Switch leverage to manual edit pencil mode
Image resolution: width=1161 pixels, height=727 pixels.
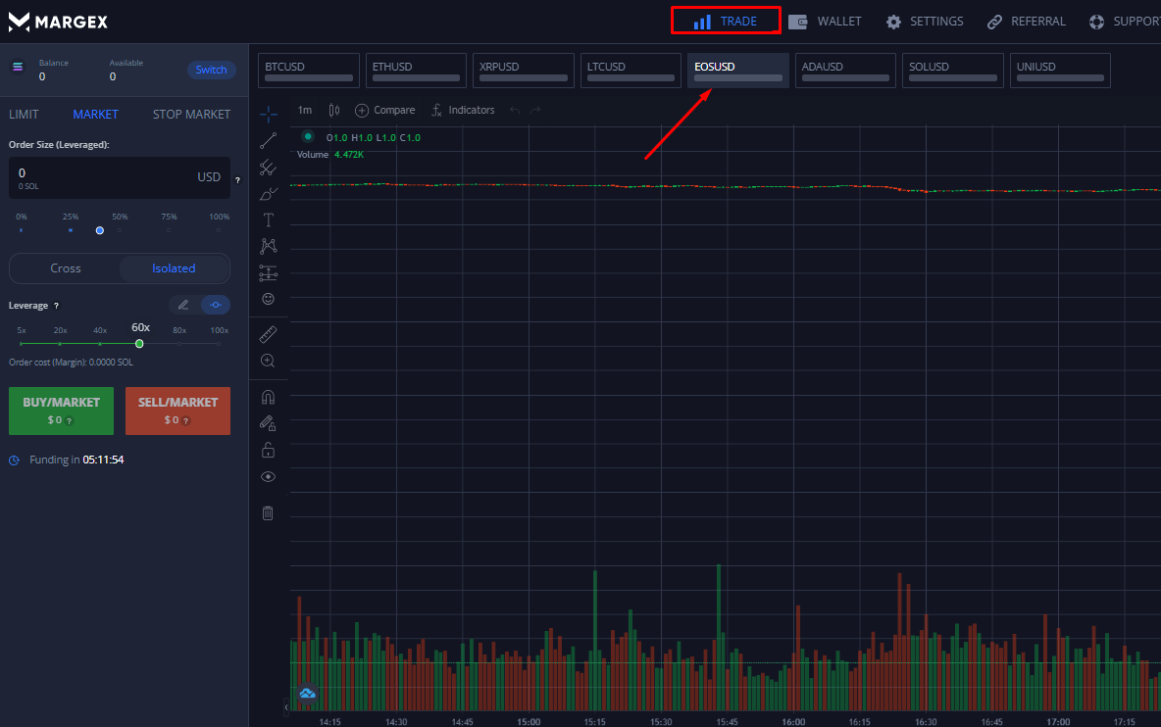click(183, 305)
